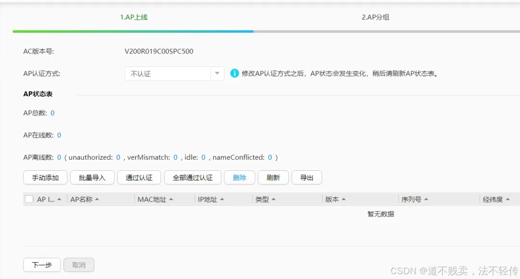Sort by AP名称 column arrow
The width and height of the screenshot is (520, 279).
click(x=97, y=199)
